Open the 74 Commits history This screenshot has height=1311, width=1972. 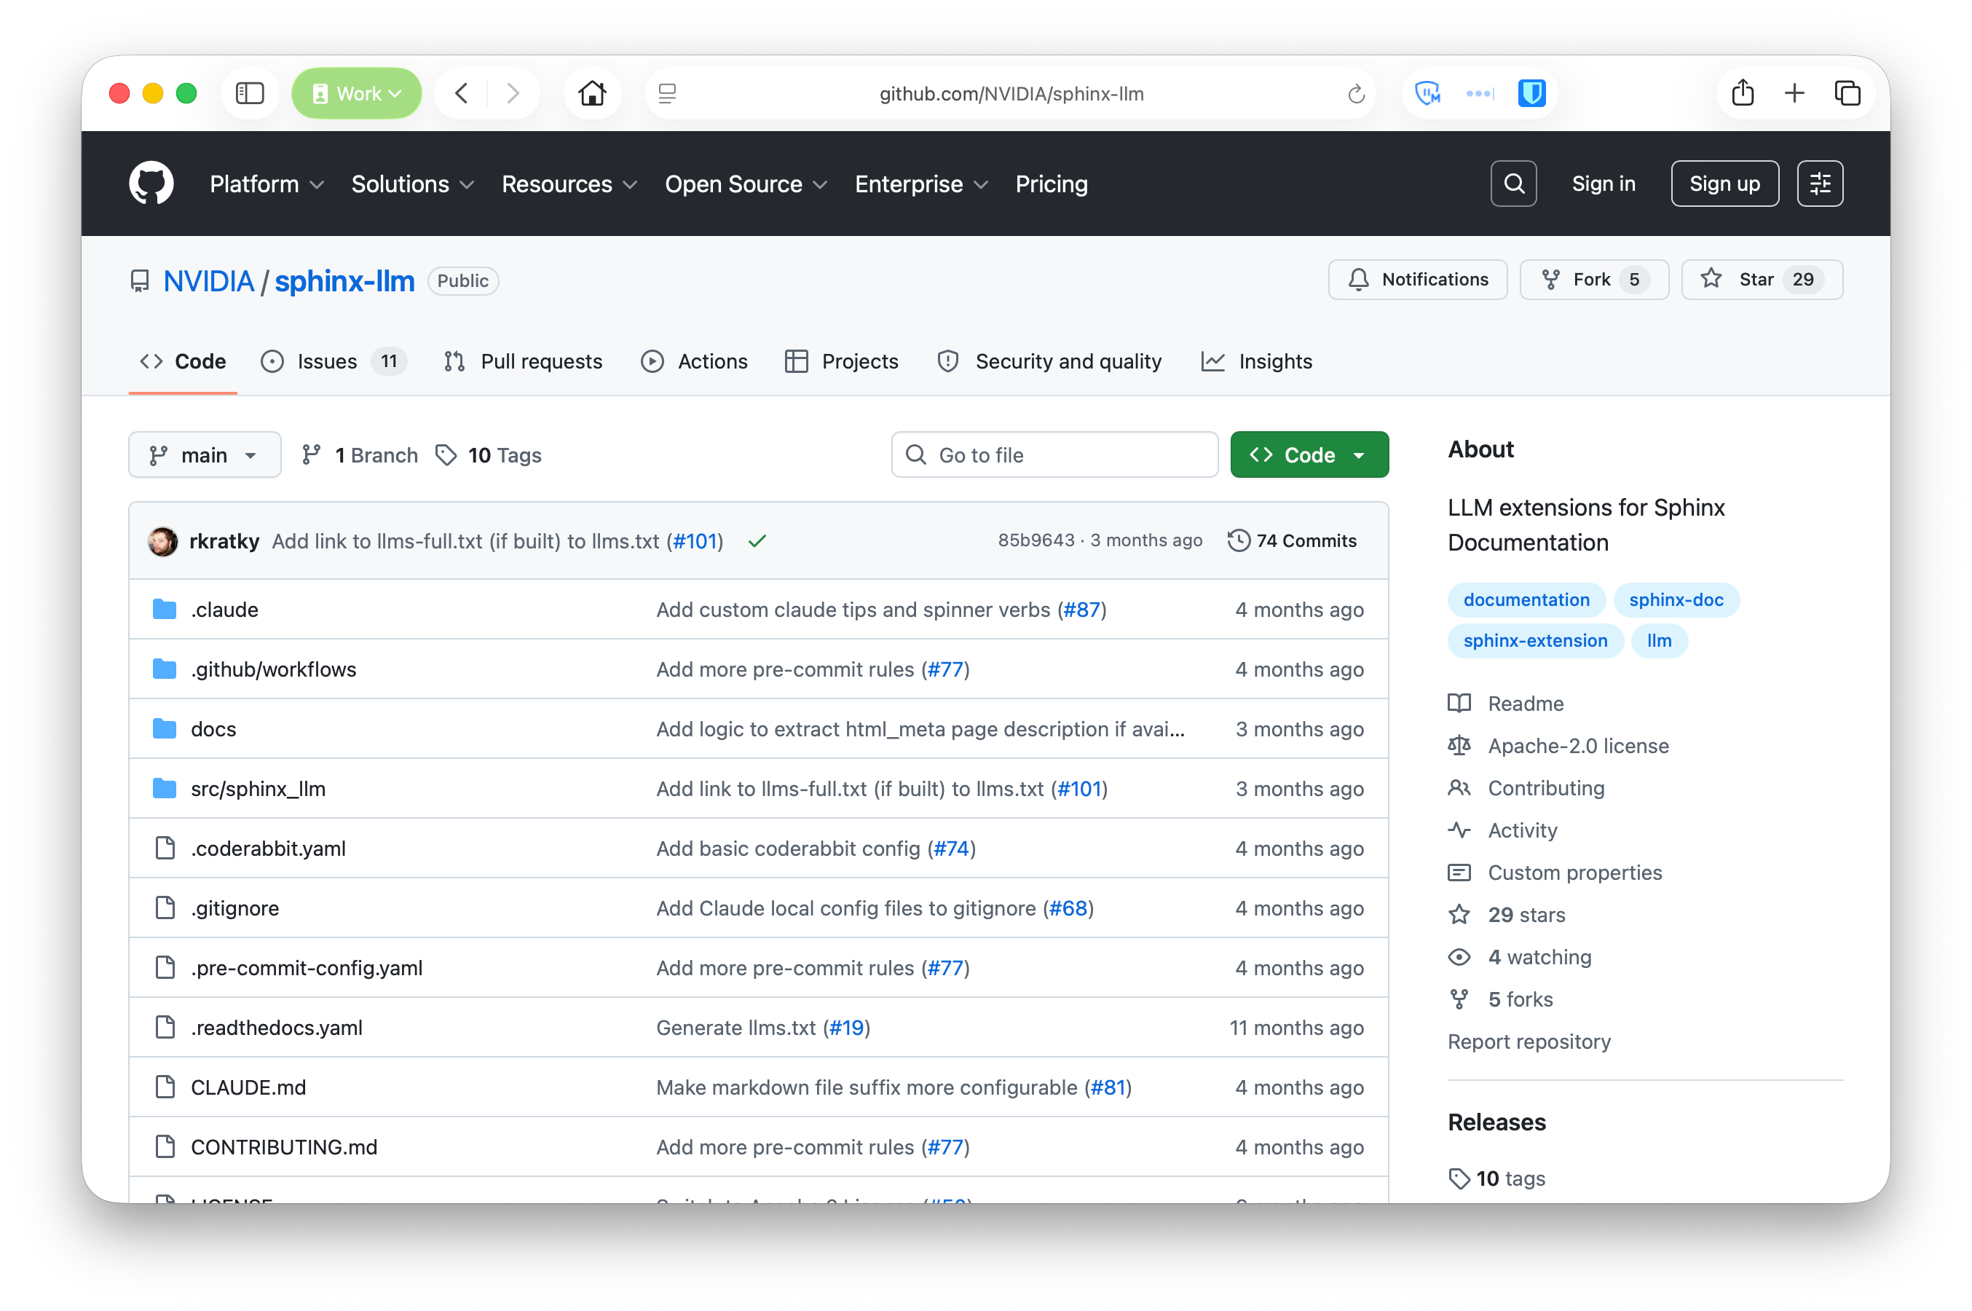pyautogui.click(x=1292, y=541)
